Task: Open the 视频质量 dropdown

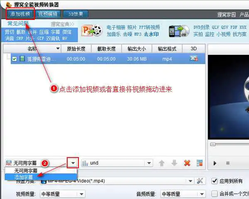Action: (81, 194)
